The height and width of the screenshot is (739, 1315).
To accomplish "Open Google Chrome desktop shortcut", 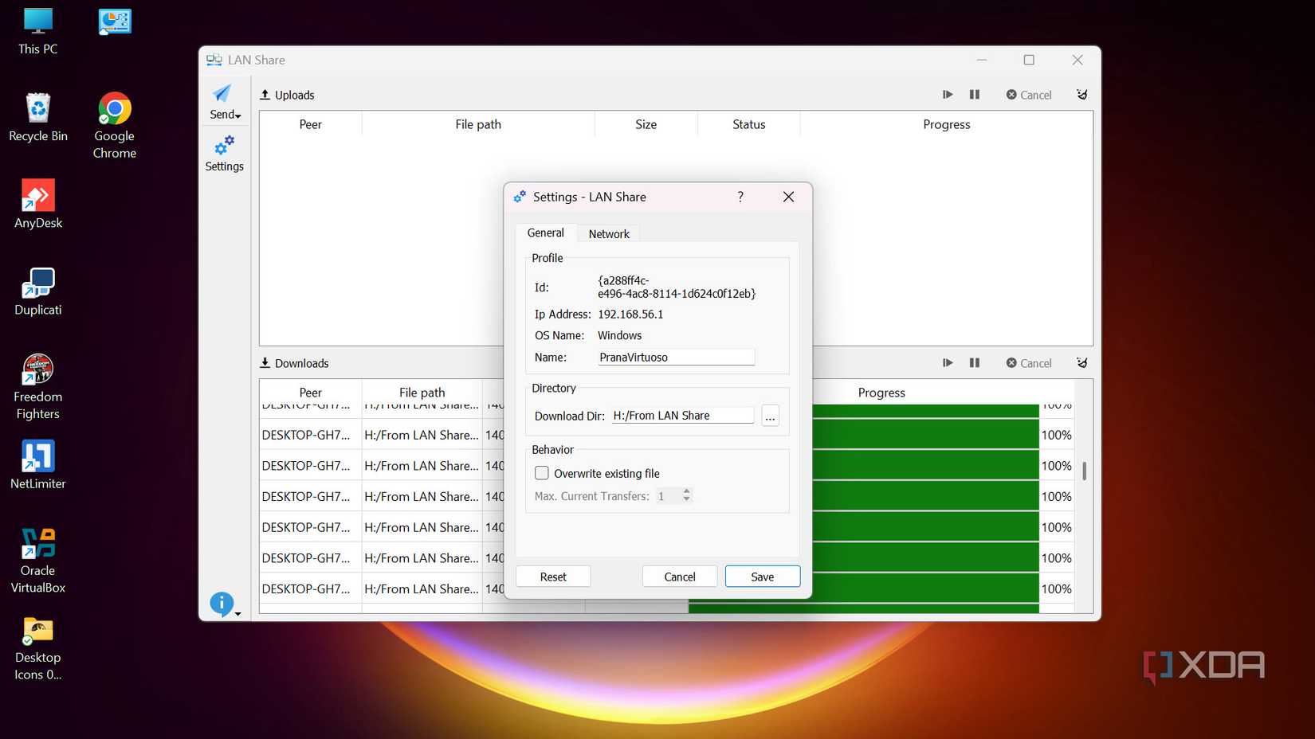I will tap(115, 124).
